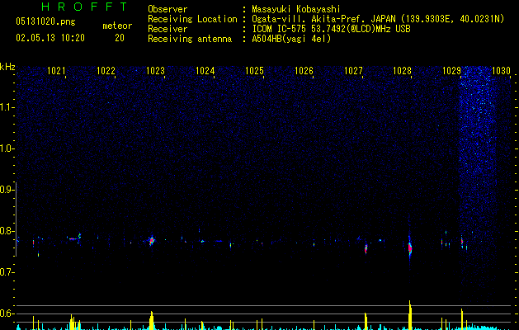Click frequency axis label 0.6

(7, 313)
